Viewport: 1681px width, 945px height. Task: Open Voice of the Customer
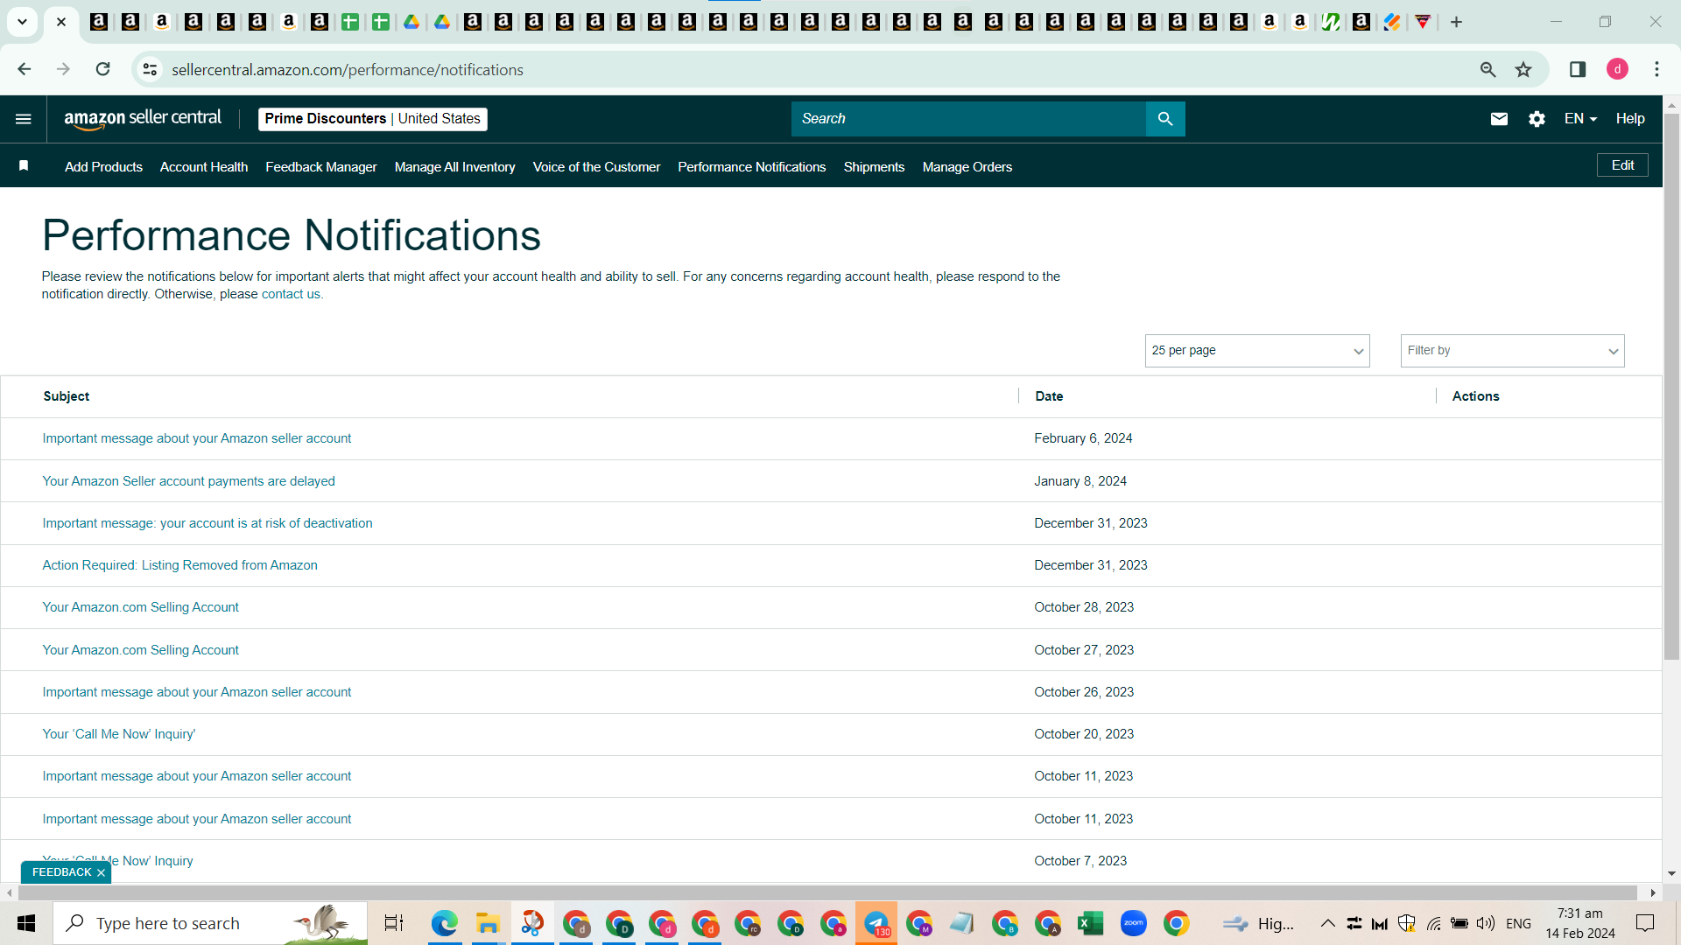(x=596, y=167)
